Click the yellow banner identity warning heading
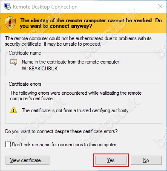167x171 pixels. coord(91,23)
